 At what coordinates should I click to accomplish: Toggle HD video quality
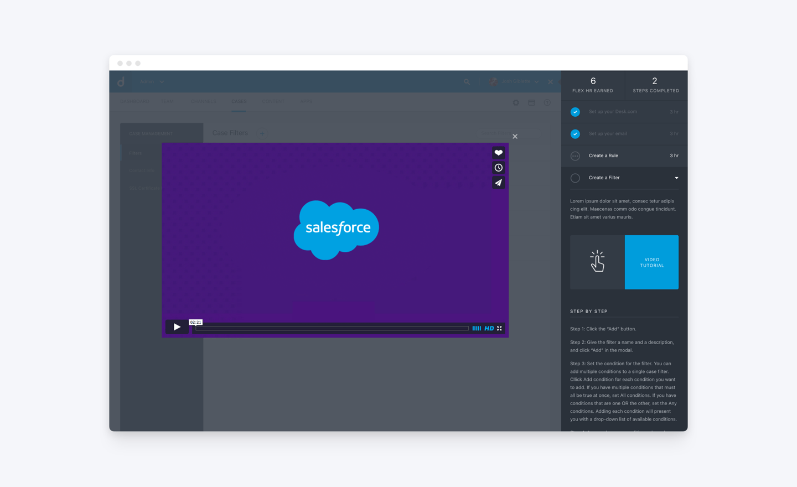[x=489, y=328]
